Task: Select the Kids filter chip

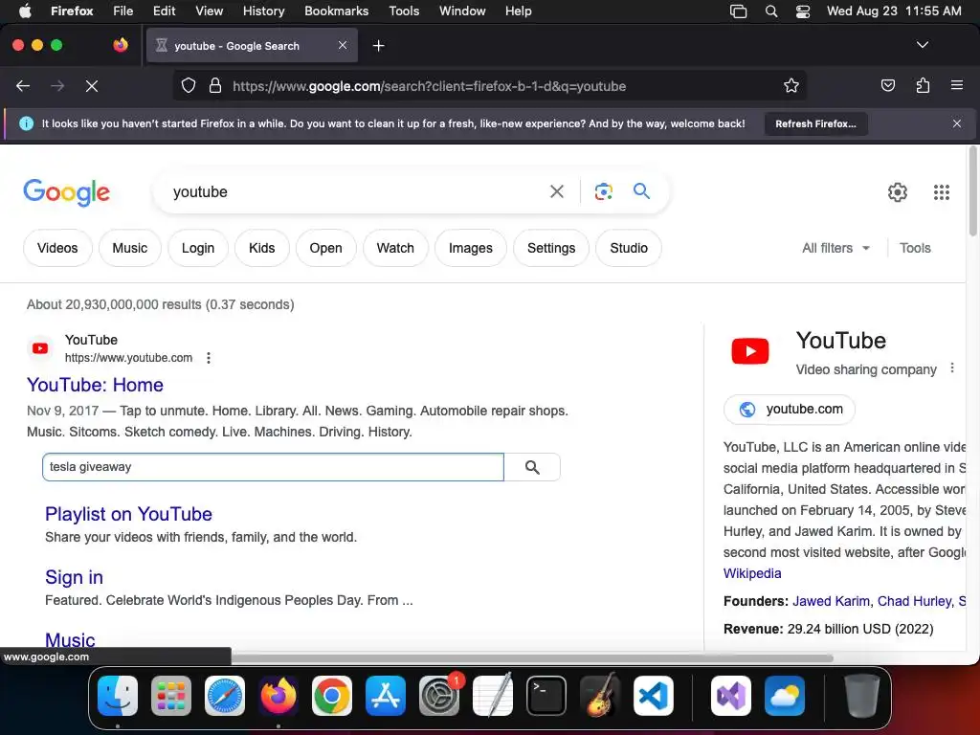Action: [x=262, y=248]
